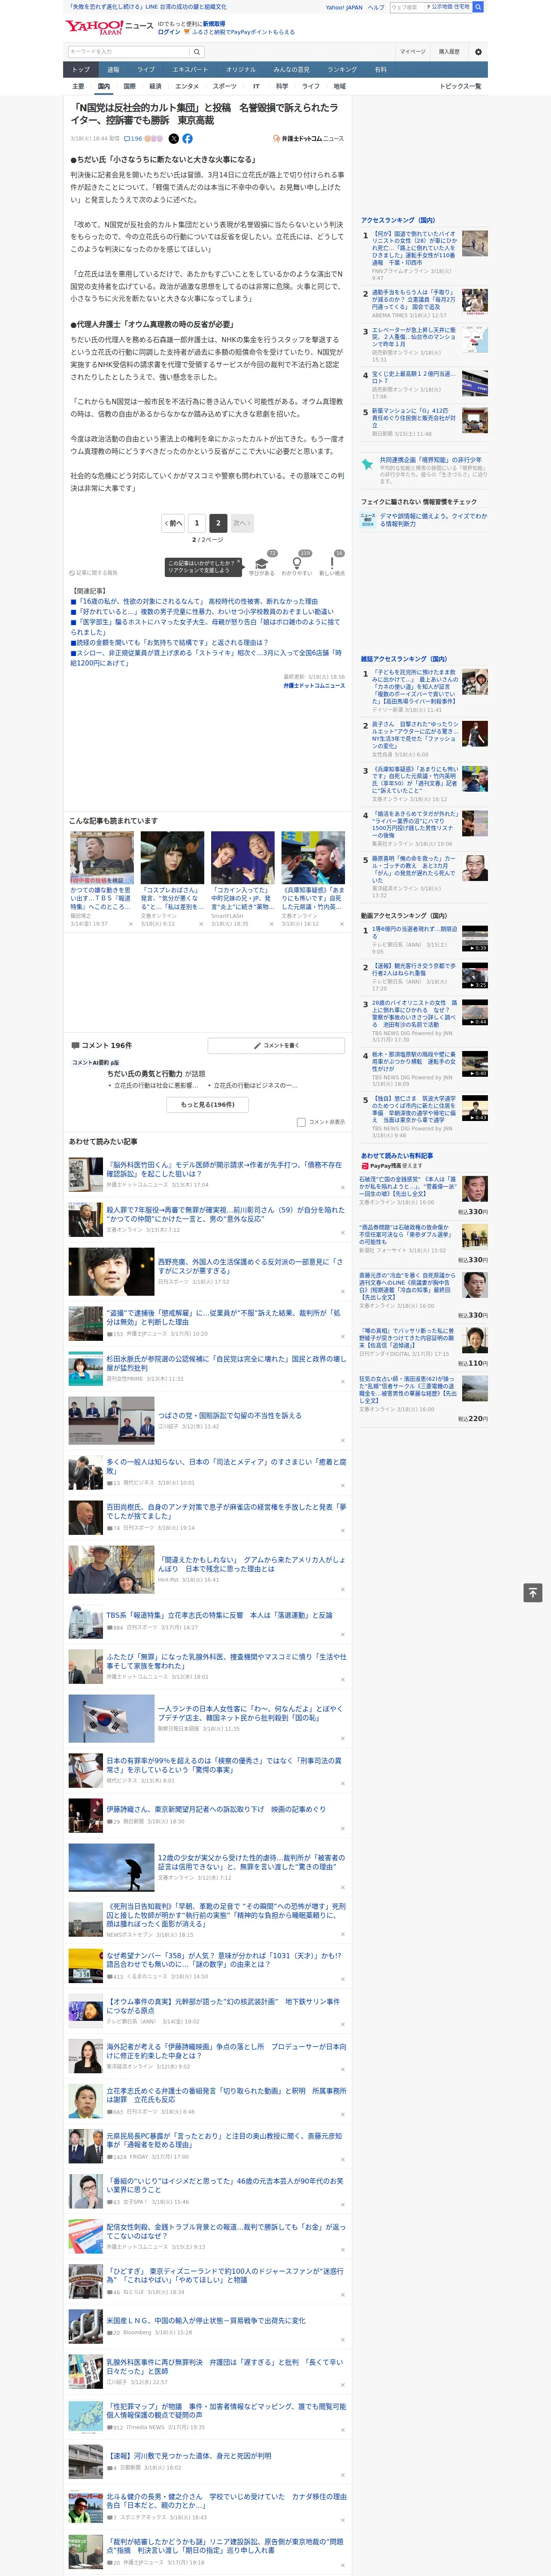Click the blue web search button top right

[478, 7]
